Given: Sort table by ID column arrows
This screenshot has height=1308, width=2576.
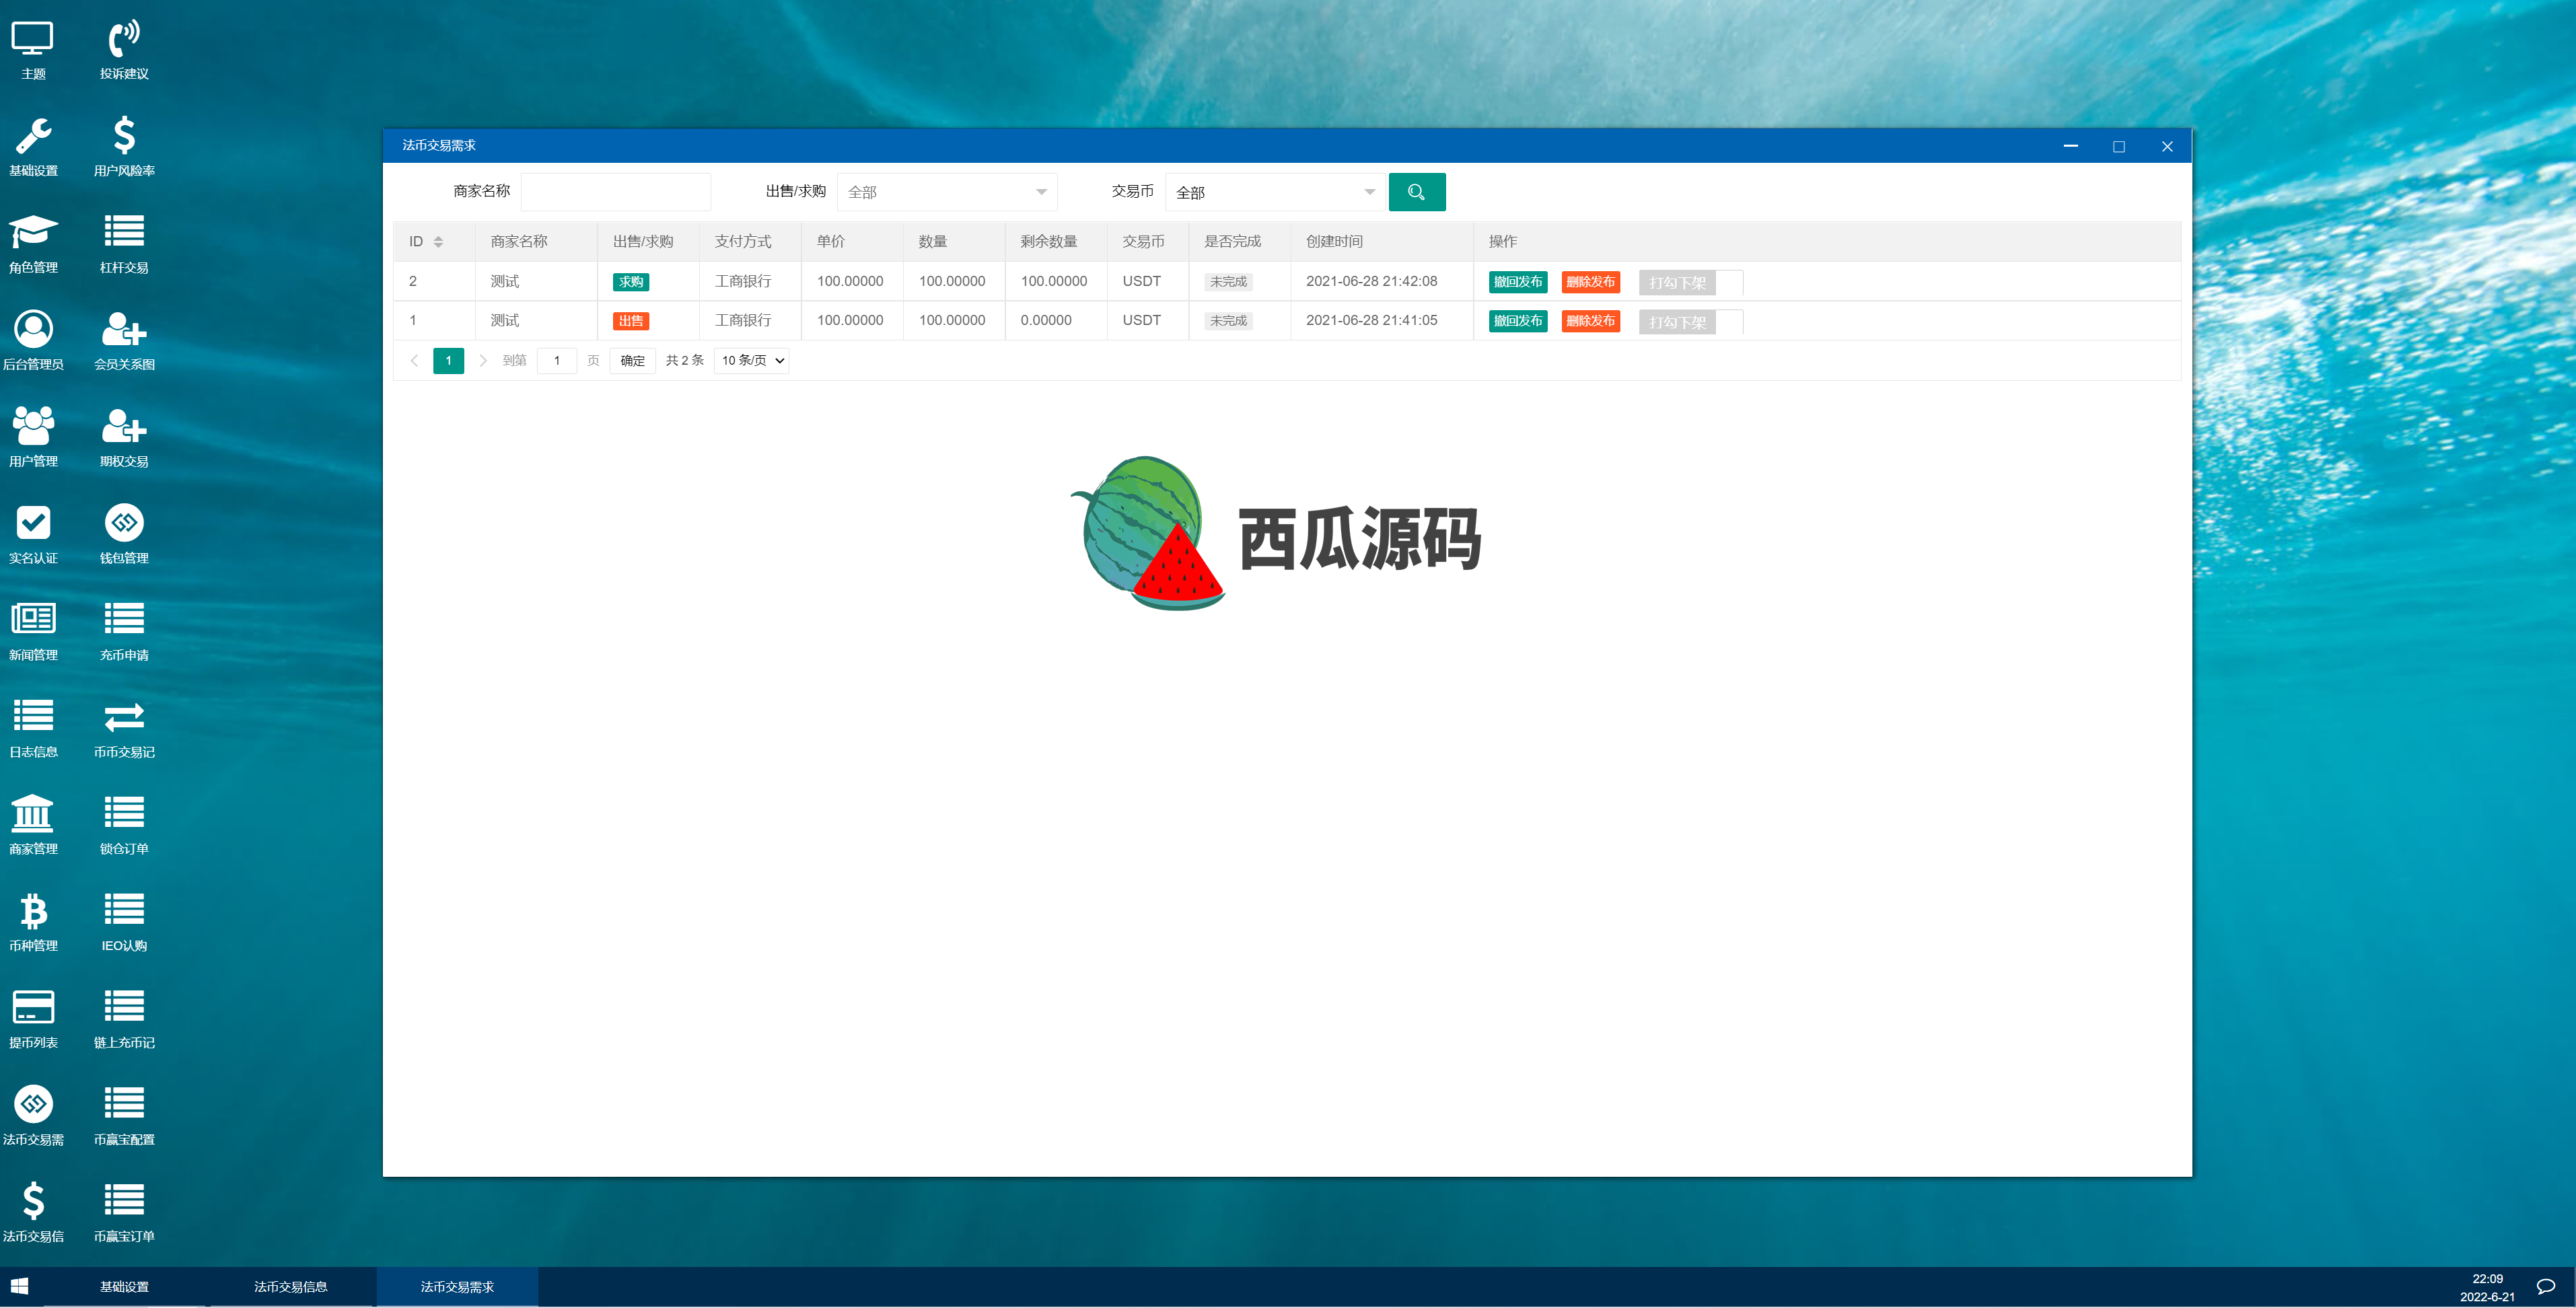Looking at the screenshot, I should 438,242.
